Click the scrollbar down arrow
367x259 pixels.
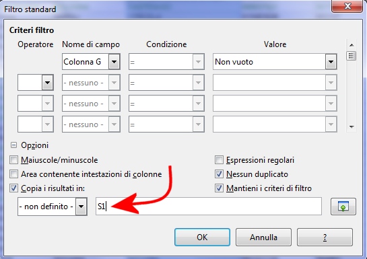click(352, 127)
